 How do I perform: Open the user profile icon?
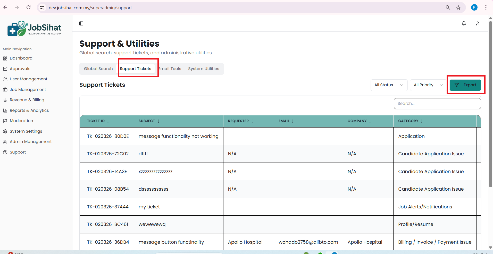(478, 23)
